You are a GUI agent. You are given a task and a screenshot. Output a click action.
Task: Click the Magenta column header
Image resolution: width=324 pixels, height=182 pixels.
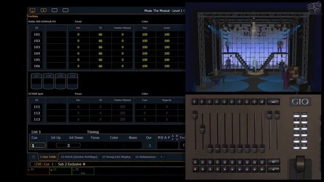(x=167, y=100)
